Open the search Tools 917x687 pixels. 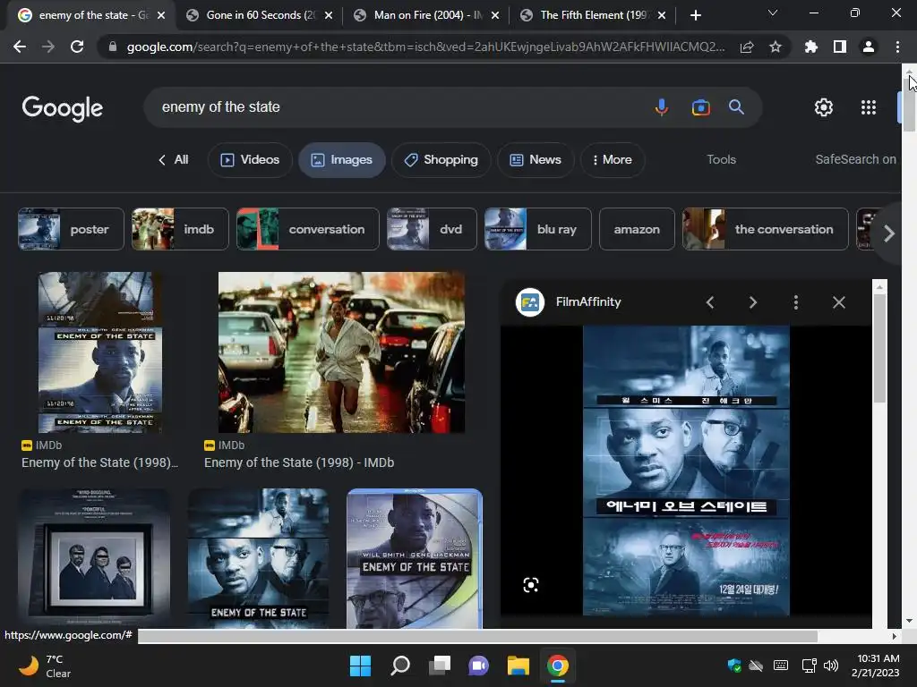tap(721, 159)
